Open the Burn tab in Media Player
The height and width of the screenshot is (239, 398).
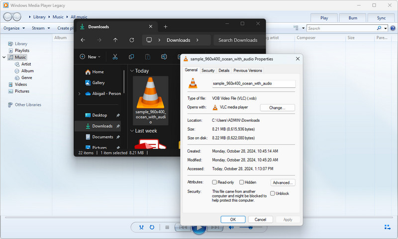[353, 18]
